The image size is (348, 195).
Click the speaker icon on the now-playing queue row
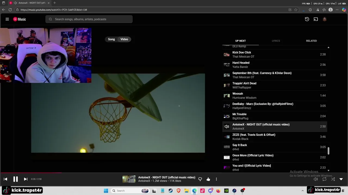[227, 126]
